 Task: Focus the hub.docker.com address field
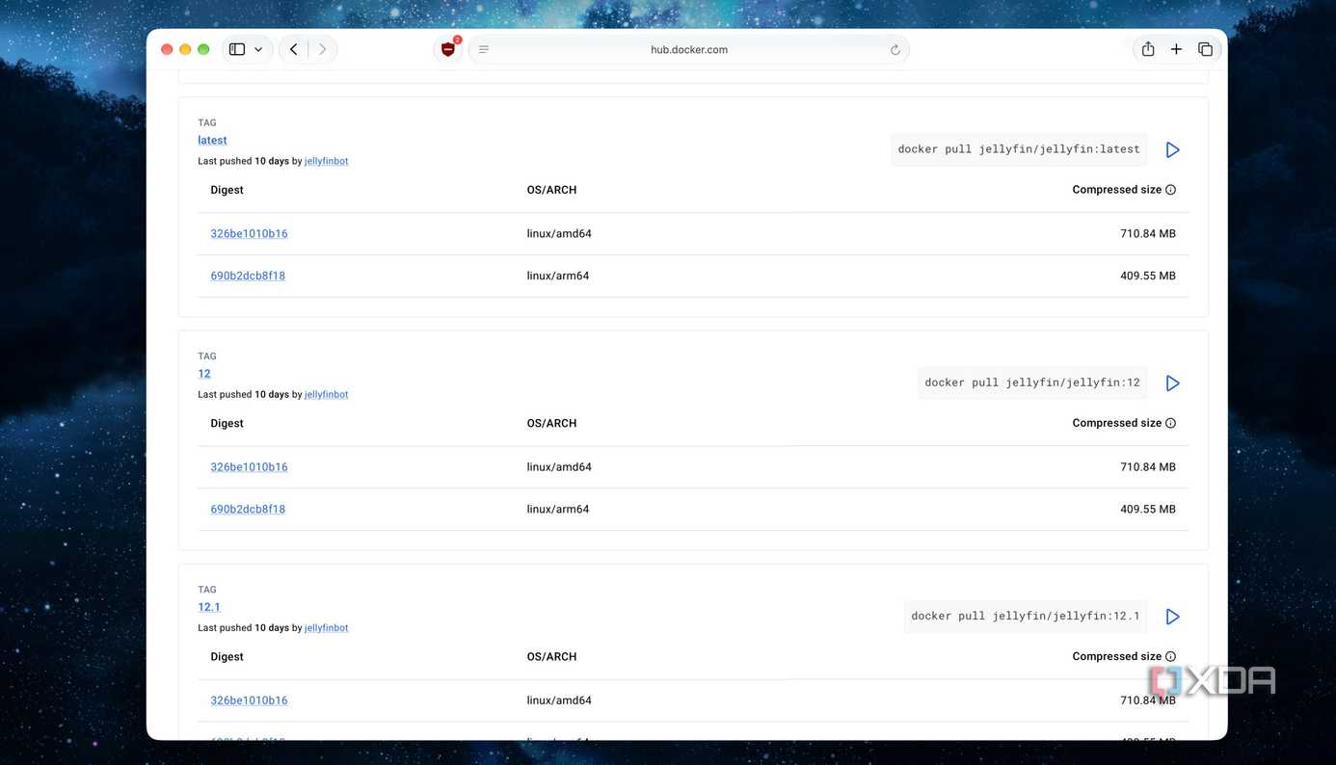[688, 49]
